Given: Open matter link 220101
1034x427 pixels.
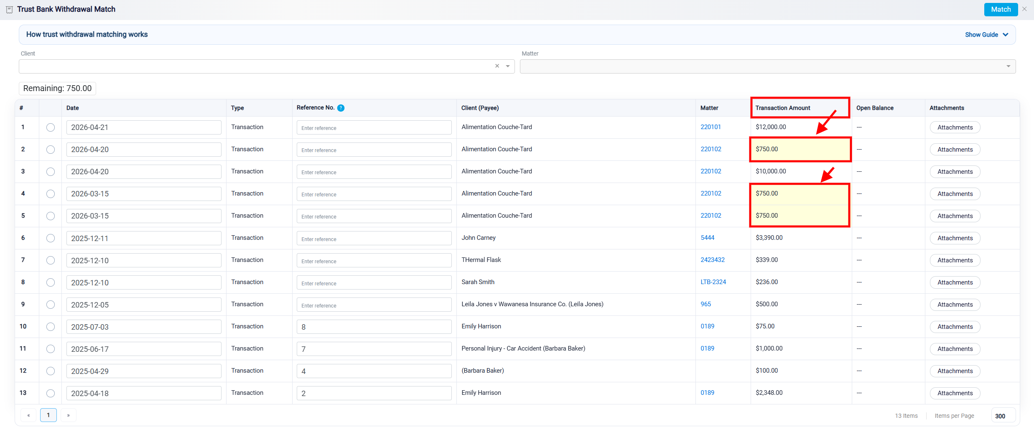Looking at the screenshot, I should pos(711,127).
